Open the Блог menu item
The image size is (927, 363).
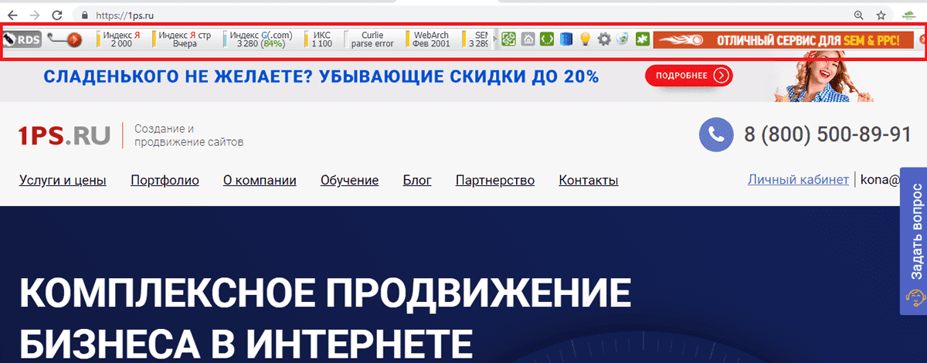(x=417, y=181)
